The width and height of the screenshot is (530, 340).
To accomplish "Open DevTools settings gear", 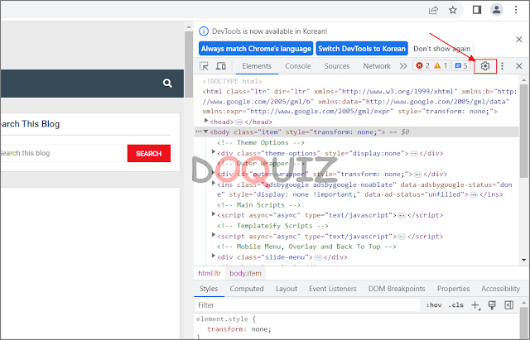I will click(485, 66).
